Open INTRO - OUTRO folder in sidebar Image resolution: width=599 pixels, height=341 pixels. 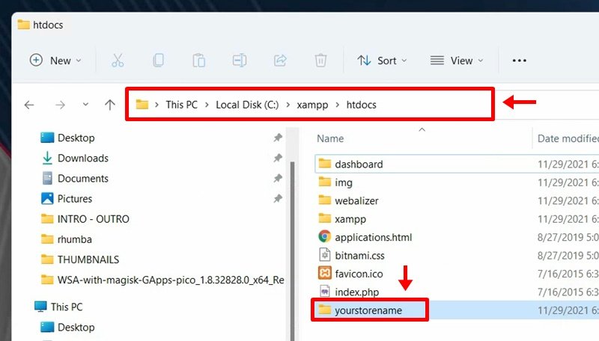93,219
